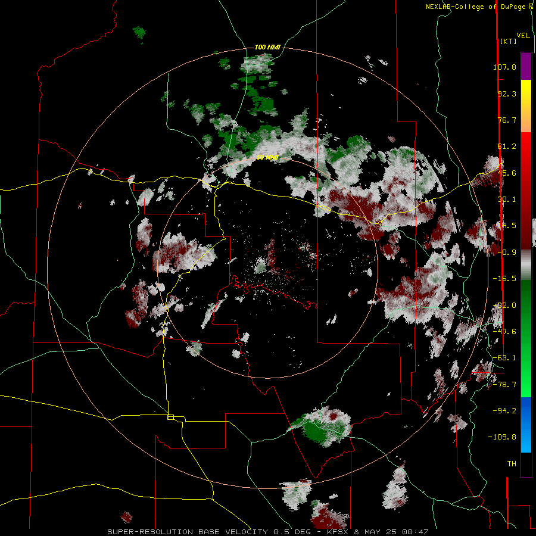The height and width of the screenshot is (536, 536).
Task: Select the 92.3 value on velocity scale
Action: (x=507, y=94)
